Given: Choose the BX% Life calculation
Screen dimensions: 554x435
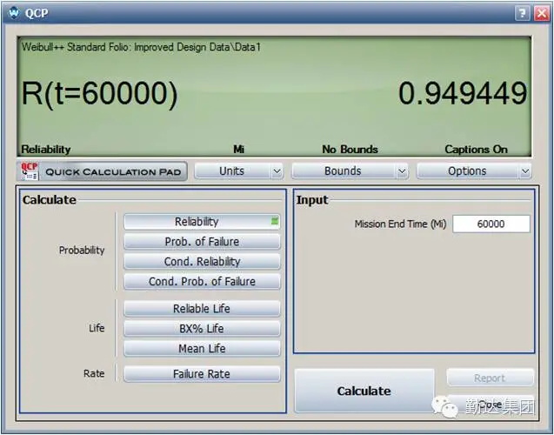Looking at the screenshot, I should point(202,329).
